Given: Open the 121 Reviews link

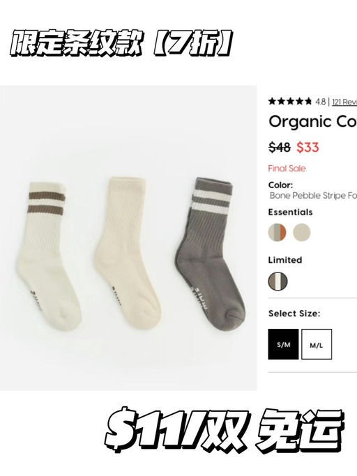Looking at the screenshot, I should [x=344, y=102].
